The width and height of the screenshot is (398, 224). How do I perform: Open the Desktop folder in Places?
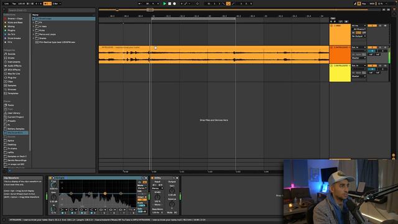tap(12, 144)
